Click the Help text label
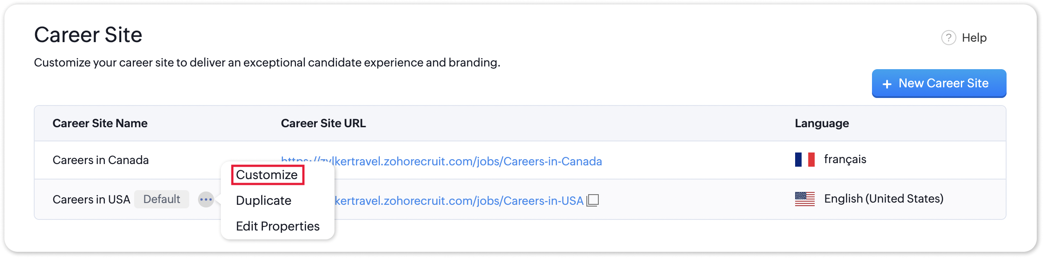 (x=974, y=38)
